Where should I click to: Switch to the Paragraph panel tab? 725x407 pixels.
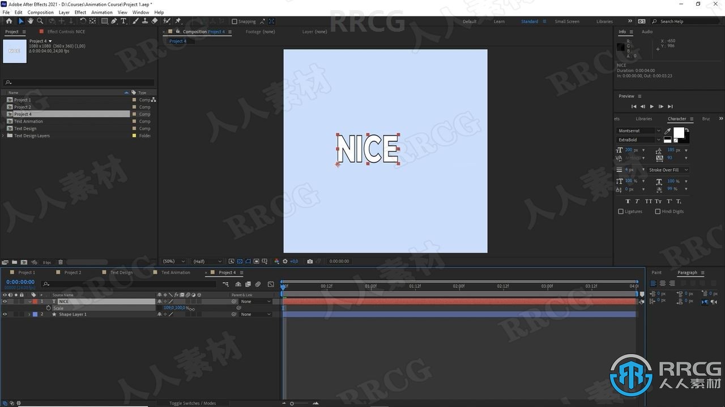pos(687,272)
